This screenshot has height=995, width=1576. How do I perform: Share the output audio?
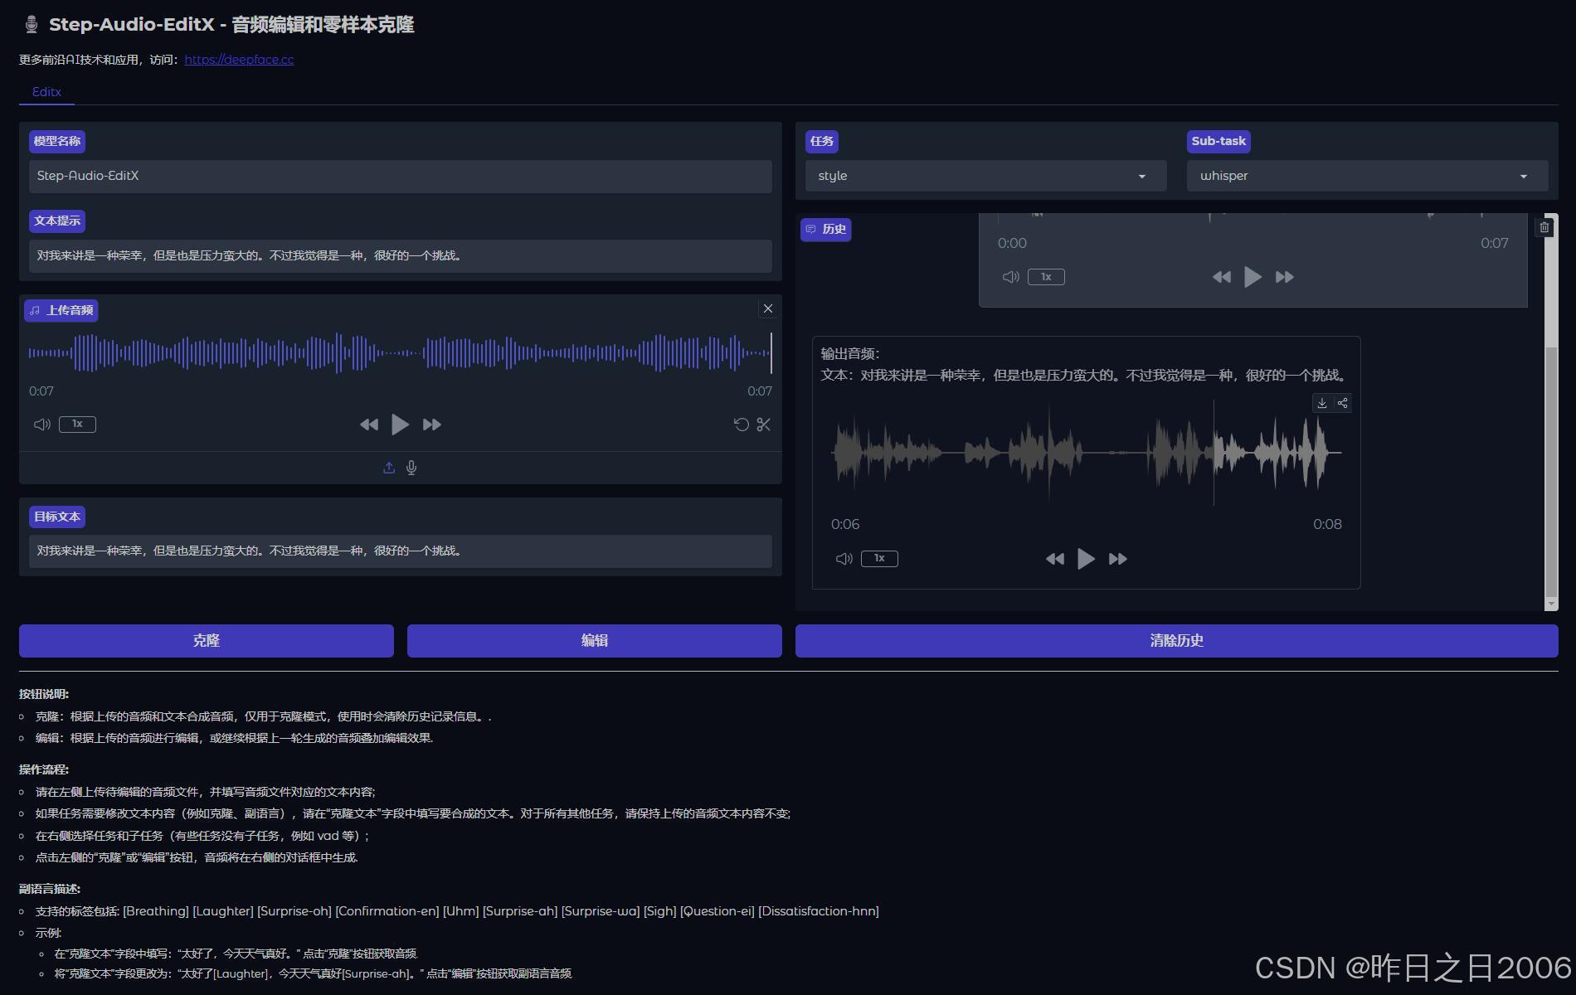[x=1342, y=403]
